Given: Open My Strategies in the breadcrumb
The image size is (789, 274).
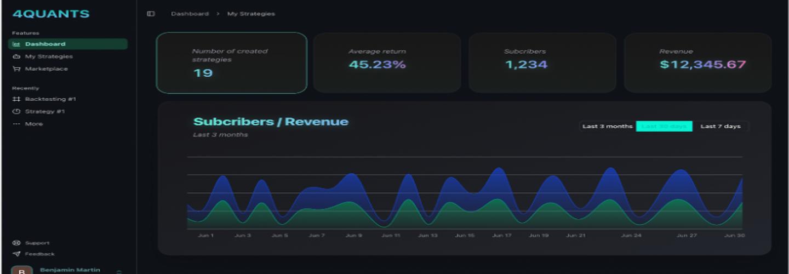Looking at the screenshot, I should click(251, 14).
